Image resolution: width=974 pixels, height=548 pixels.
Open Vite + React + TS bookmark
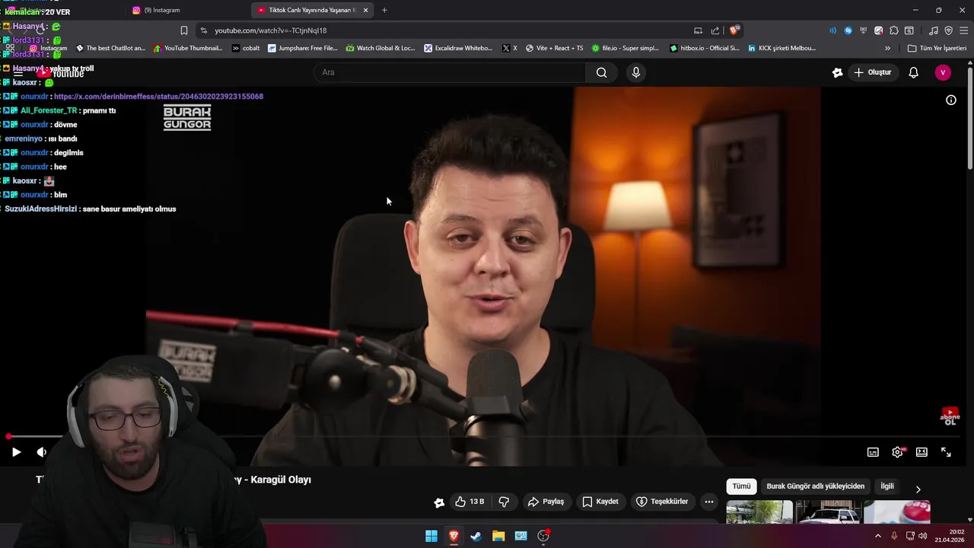[x=554, y=48]
